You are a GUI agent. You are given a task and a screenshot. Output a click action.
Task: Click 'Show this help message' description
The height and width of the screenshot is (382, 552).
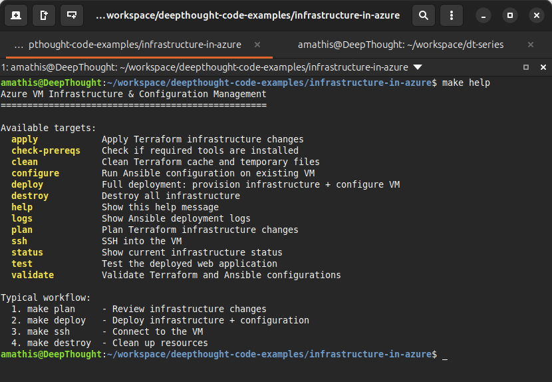coord(160,207)
